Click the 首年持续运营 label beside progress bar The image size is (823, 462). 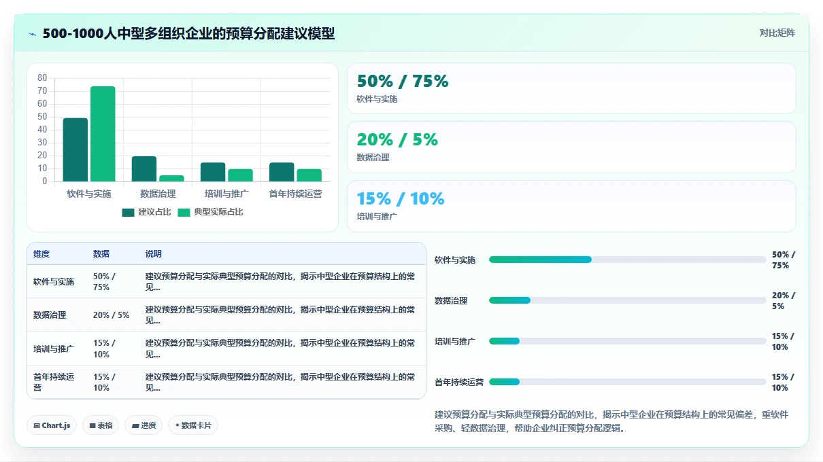(459, 383)
